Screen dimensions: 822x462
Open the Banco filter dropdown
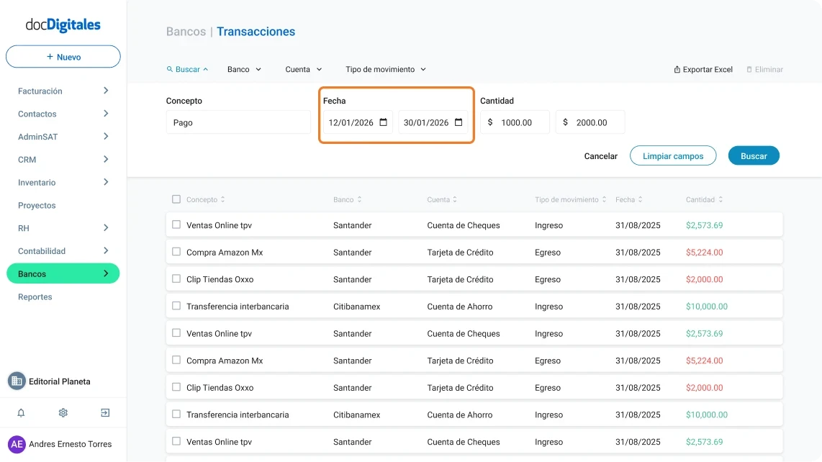click(243, 69)
